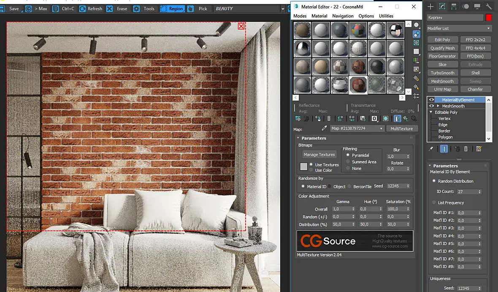Click the Manage Textures button

pyautogui.click(x=319, y=154)
